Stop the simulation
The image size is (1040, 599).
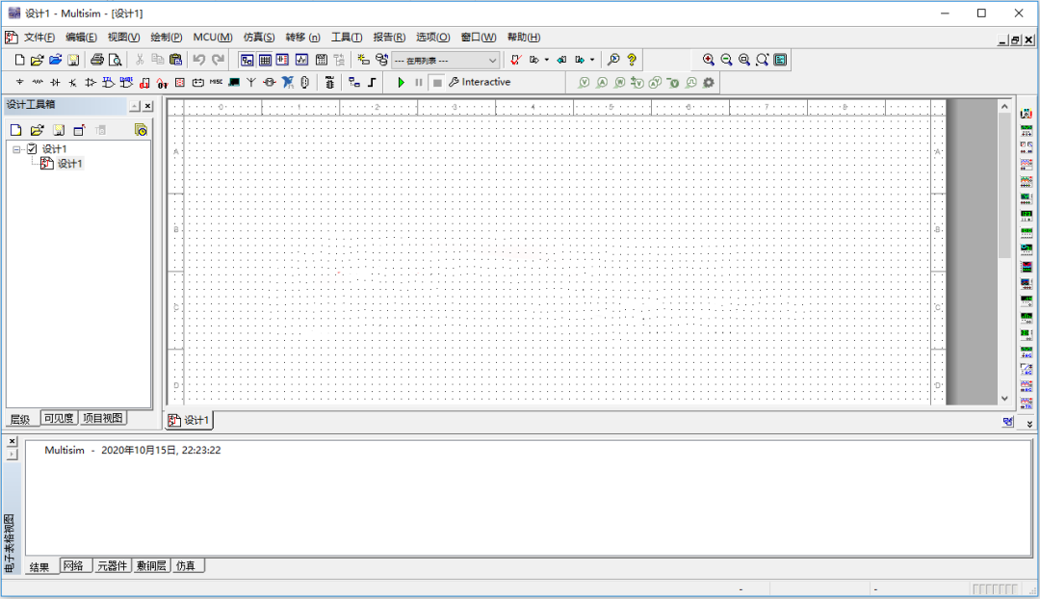click(437, 82)
